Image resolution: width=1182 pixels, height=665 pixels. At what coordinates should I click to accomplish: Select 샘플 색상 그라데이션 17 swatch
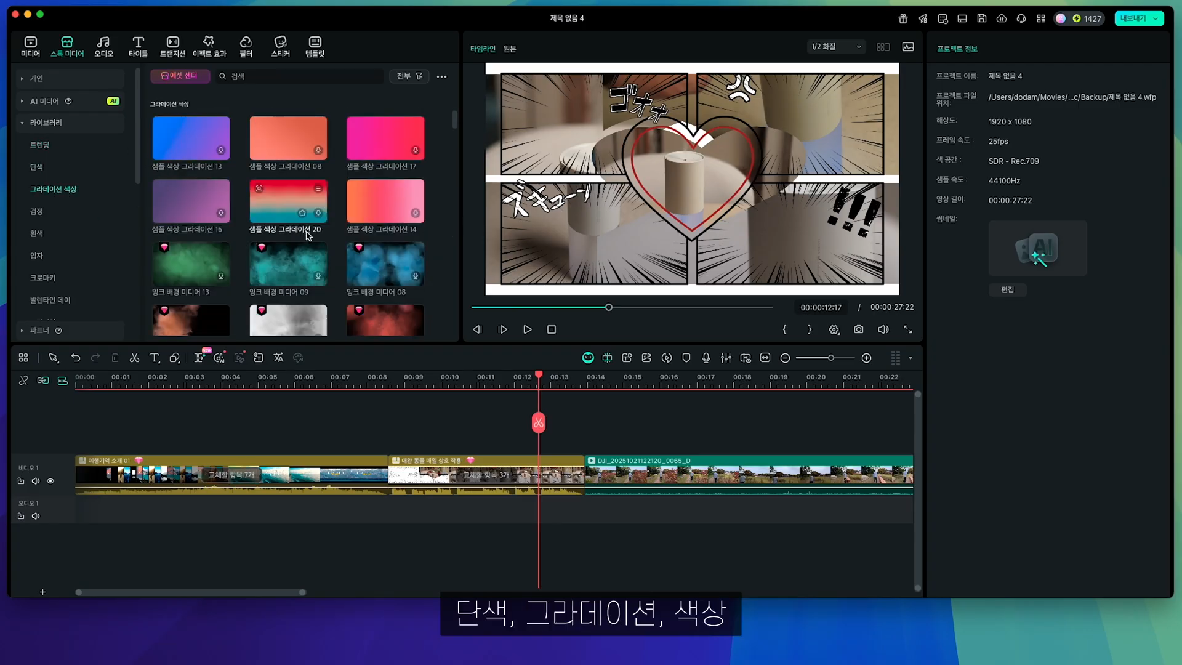click(385, 138)
